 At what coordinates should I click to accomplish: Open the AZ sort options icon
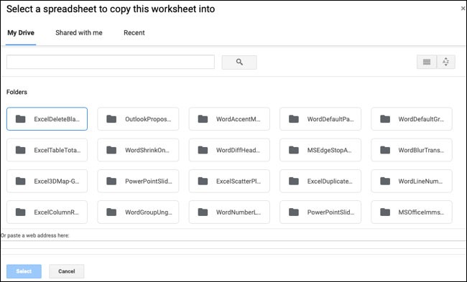445,62
